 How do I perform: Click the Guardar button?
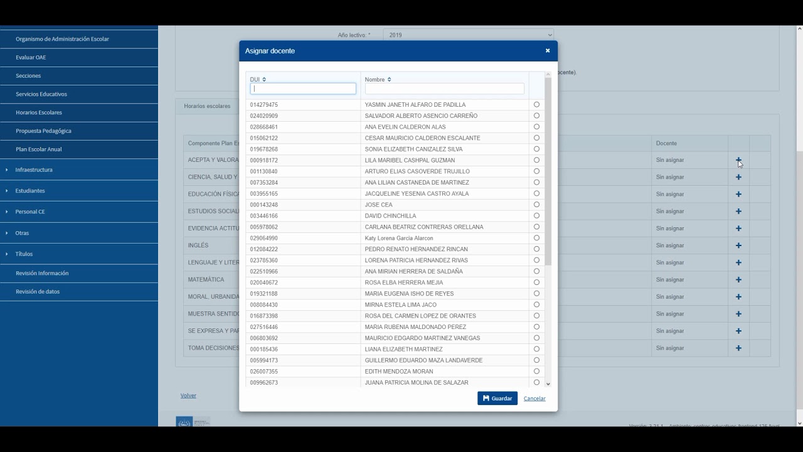tap(497, 398)
